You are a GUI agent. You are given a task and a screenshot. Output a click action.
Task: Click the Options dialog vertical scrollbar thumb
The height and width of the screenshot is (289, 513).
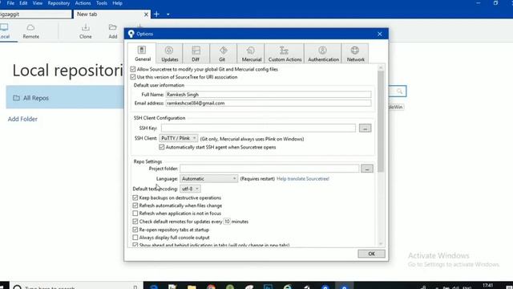(381, 121)
